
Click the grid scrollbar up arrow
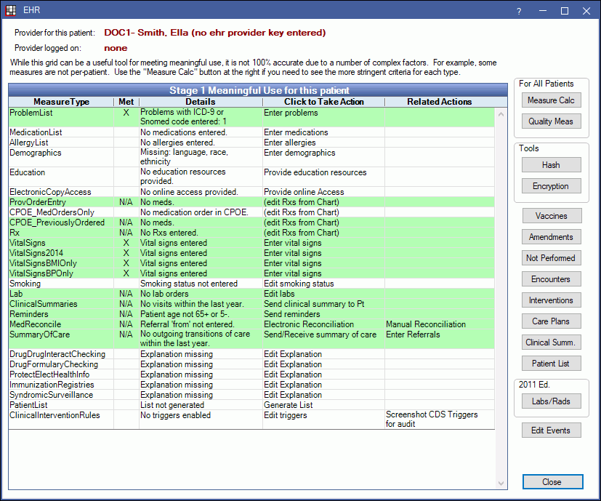[x=501, y=114]
